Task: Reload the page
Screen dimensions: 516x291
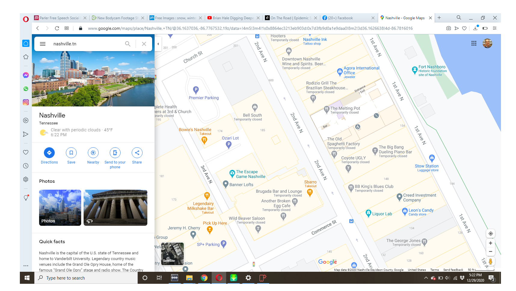Action: point(57,28)
